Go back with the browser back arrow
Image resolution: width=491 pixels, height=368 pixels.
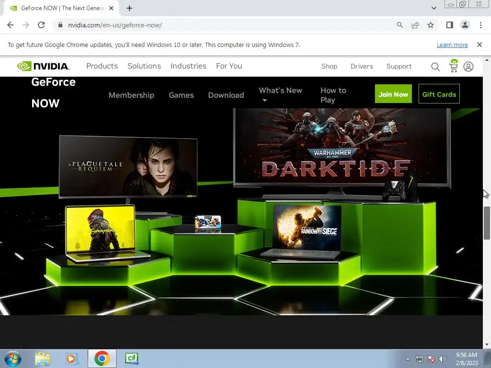click(x=11, y=25)
